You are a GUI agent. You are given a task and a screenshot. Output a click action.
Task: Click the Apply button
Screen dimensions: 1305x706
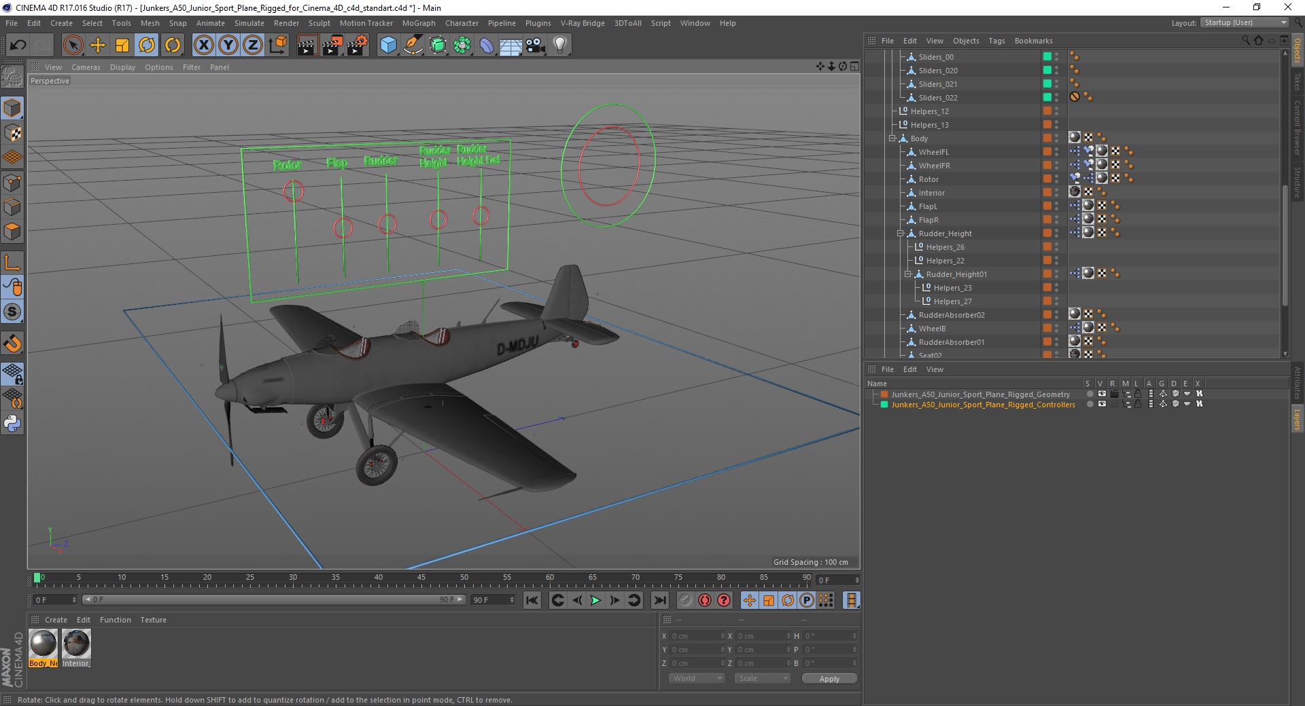tap(829, 679)
